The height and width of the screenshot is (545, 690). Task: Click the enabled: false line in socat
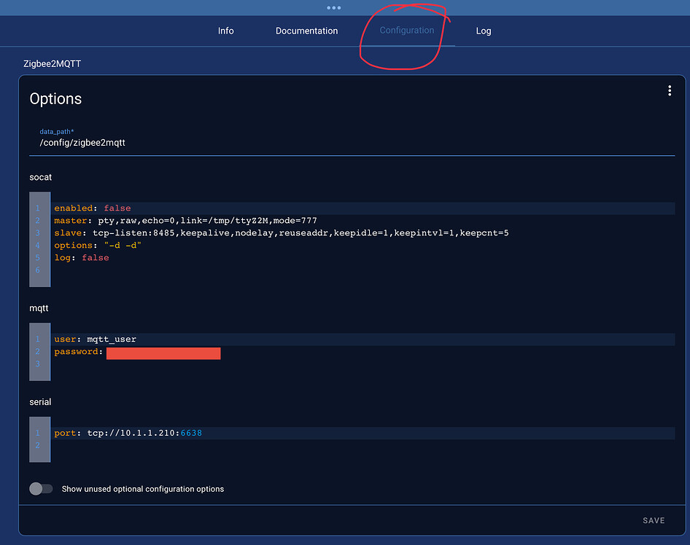91,208
